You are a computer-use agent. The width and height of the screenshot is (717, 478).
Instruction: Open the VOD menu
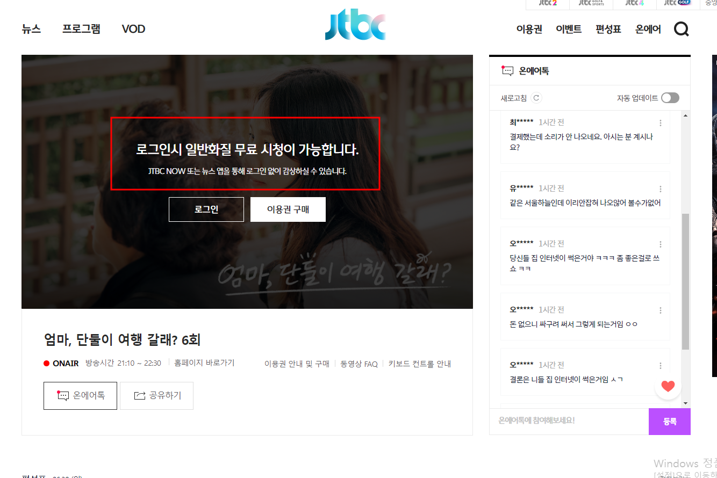click(133, 29)
